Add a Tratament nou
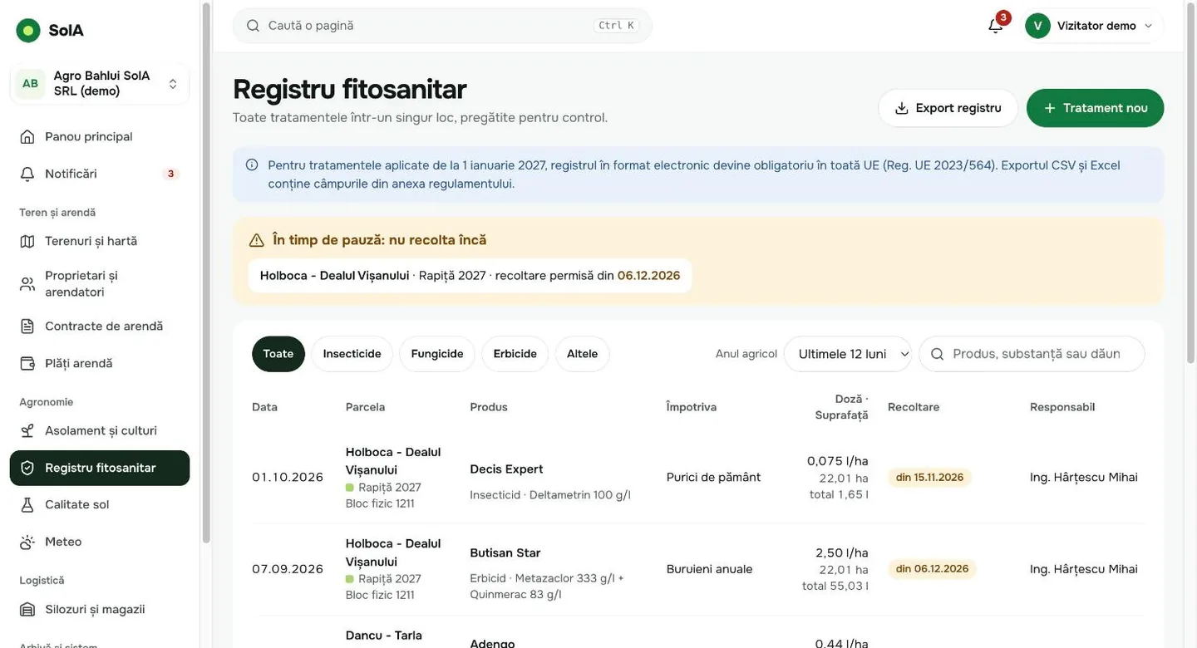Image resolution: width=1197 pixels, height=648 pixels. (x=1096, y=108)
